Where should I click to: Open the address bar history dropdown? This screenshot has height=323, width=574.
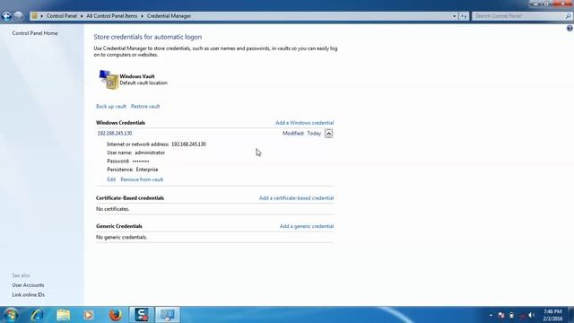[x=455, y=16]
